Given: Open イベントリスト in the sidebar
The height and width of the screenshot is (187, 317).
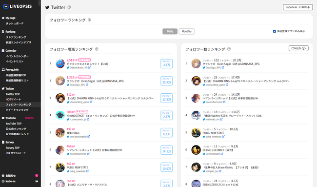Looking at the screenshot, I should tap(15, 62).
